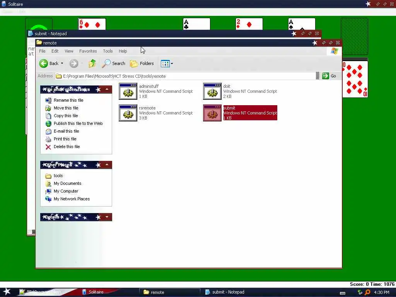
Task: Click Print this file link
Action: pyautogui.click(x=65, y=139)
